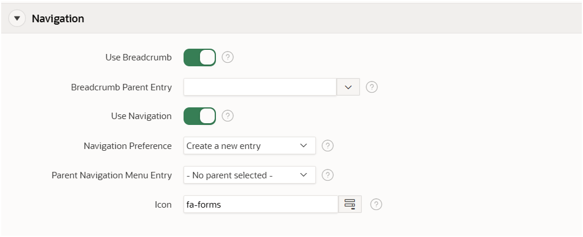This screenshot has height=237, width=583.
Task: Open help for Use Breadcrumb
Action: tap(228, 57)
